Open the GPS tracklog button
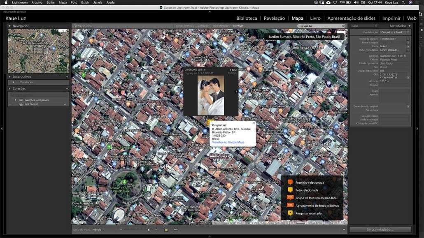Viewport: 424px width, 238px height. tap(175, 230)
